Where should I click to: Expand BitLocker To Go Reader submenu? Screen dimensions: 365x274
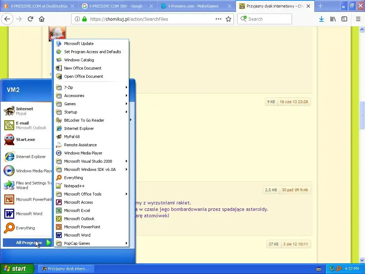click(x=92, y=120)
